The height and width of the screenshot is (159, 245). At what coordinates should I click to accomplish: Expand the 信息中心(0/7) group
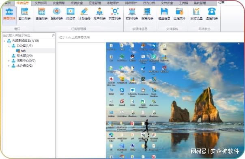9,61
